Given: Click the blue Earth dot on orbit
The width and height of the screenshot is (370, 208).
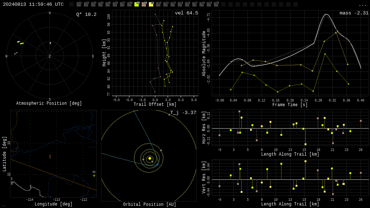Looking at the screenshot, I should click(157, 164).
